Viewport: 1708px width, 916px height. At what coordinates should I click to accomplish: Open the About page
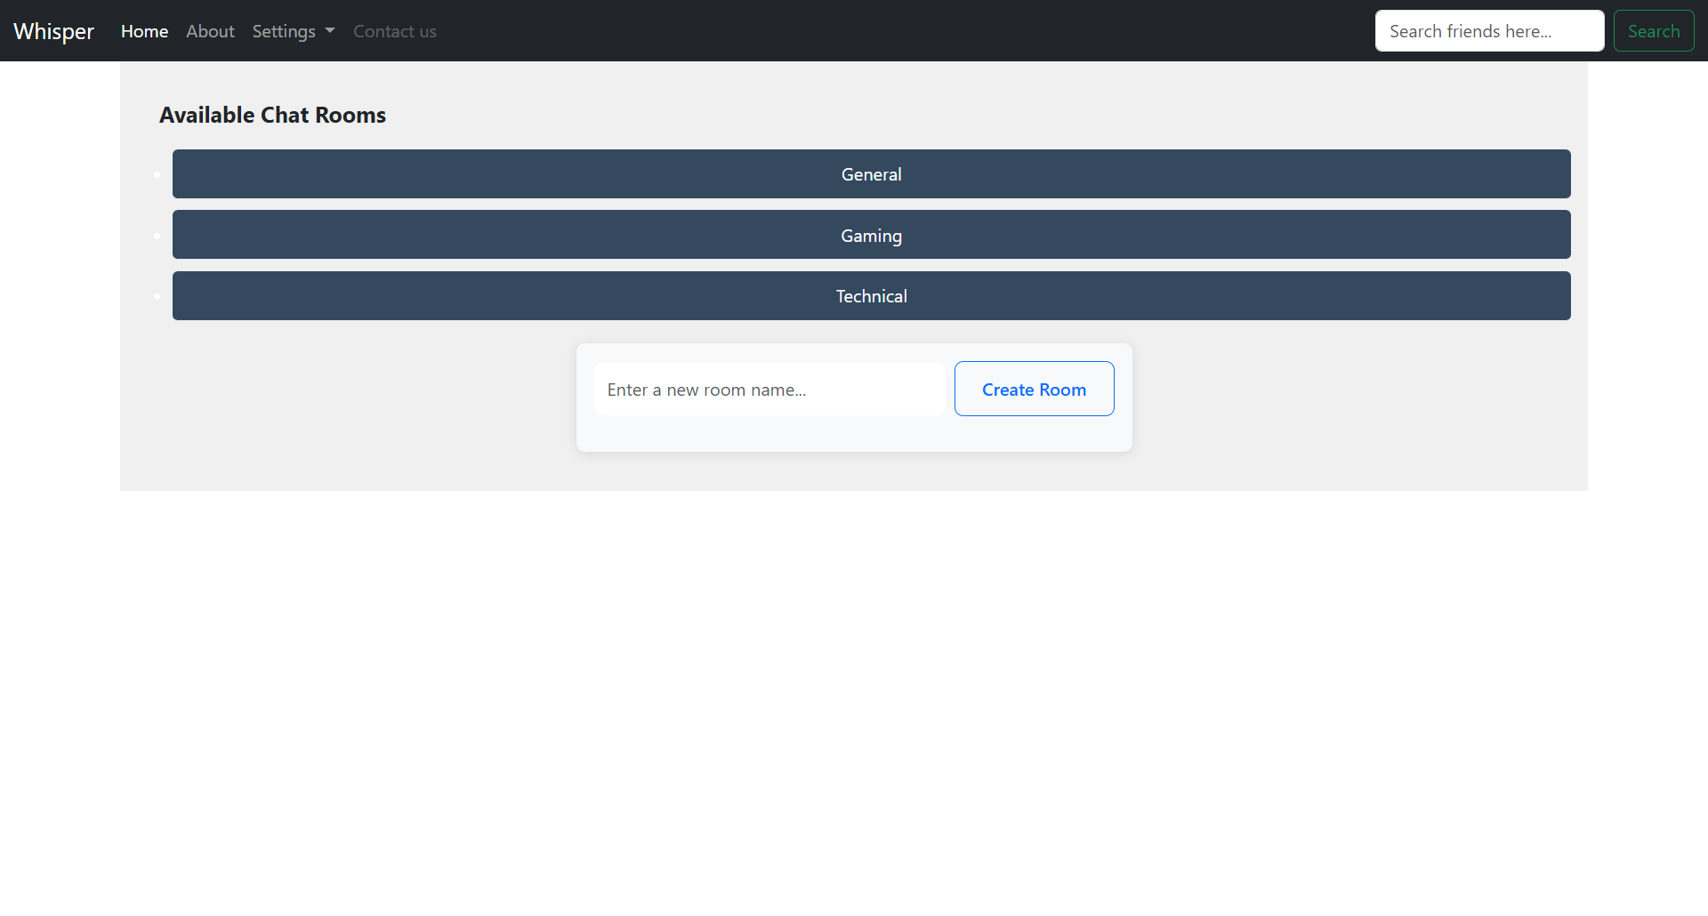coord(210,31)
